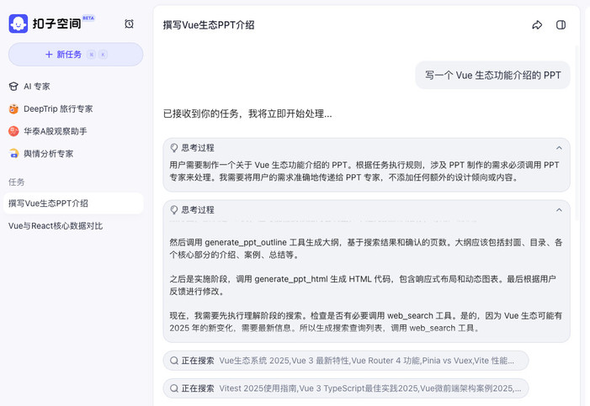Screen dimensions: 590x406
Task: Toggle the side panel layout icon
Action: coord(561,25)
